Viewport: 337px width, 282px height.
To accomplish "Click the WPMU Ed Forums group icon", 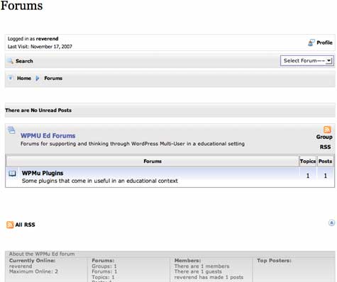I will point(11,130).
